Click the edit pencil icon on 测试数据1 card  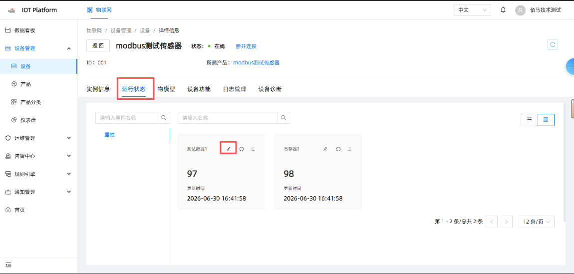pos(229,149)
